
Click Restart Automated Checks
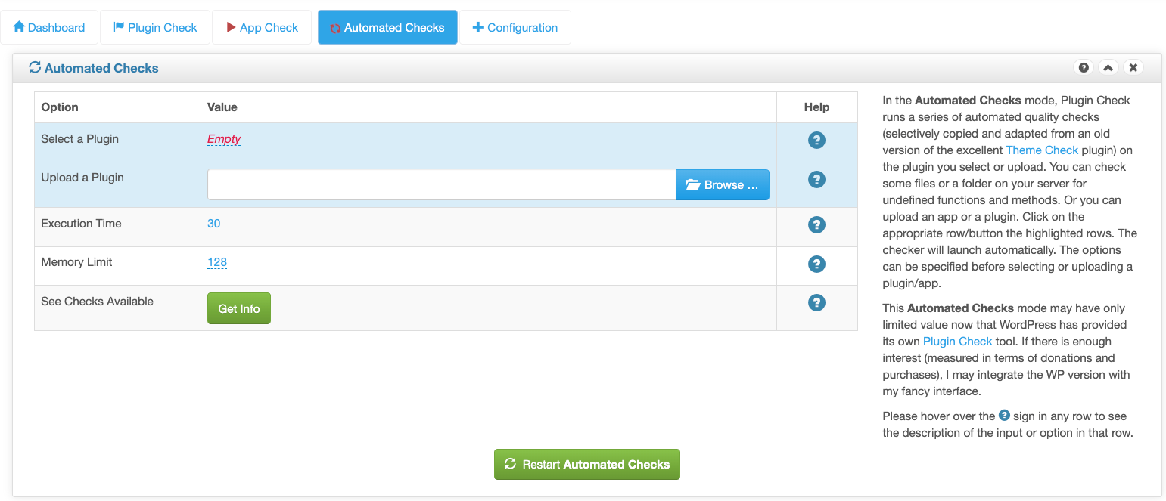586,464
